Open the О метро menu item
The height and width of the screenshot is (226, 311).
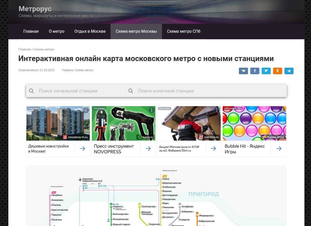click(56, 31)
